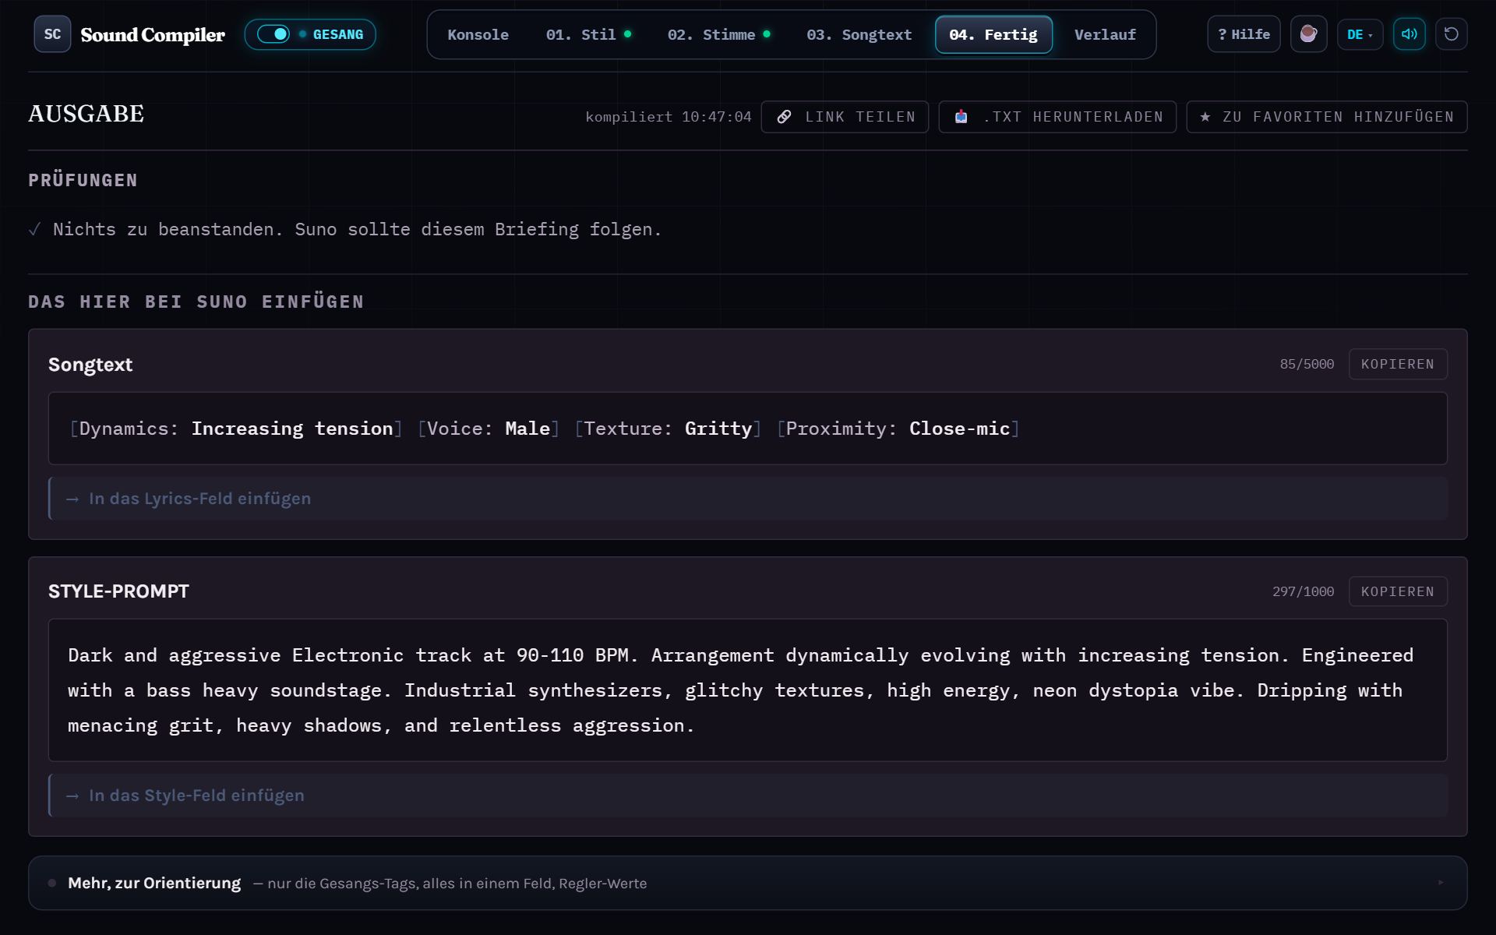The width and height of the screenshot is (1496, 935).
Task: Click the 'Proximity: Close-mic' tag
Action: [x=898, y=429]
